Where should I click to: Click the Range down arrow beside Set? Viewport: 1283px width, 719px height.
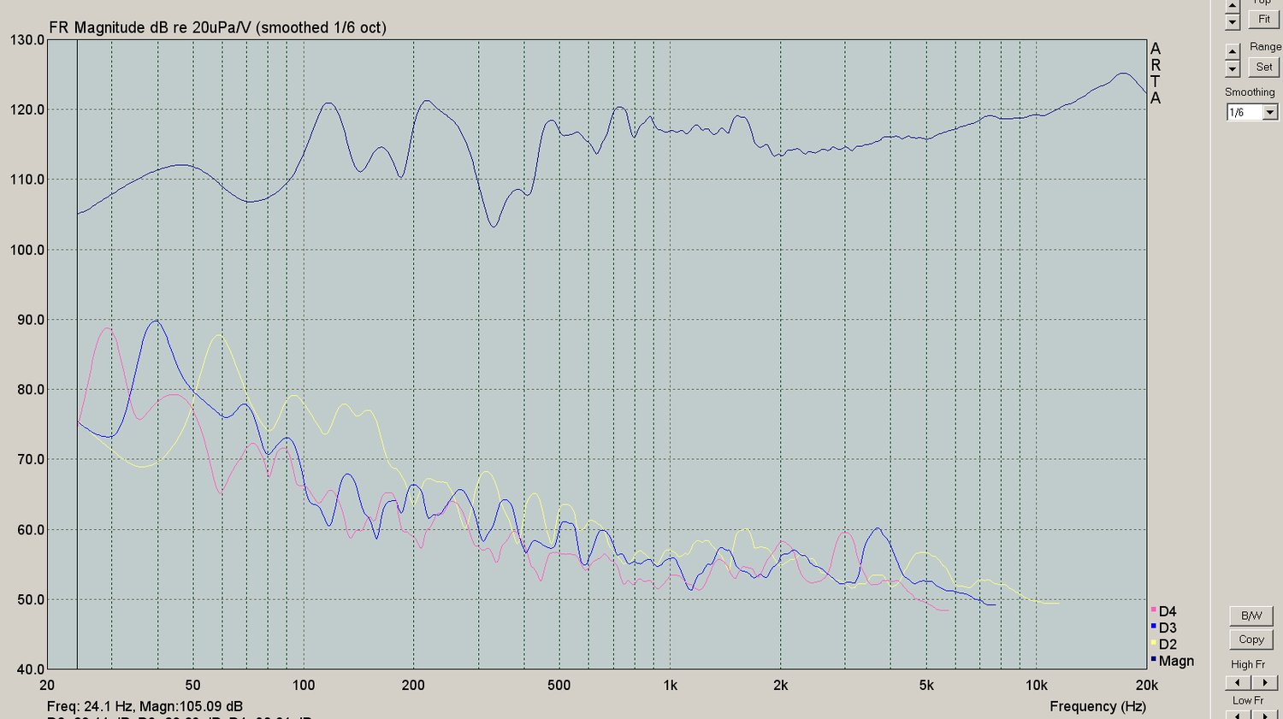1233,68
